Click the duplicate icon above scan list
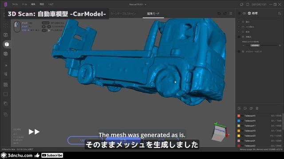Viewport: 284px width, 159px height. pyautogui.click(x=251, y=108)
